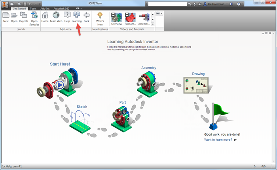The image size is (277, 170).
Task: Open the Favorites star icon
Action: (x=200, y=4)
